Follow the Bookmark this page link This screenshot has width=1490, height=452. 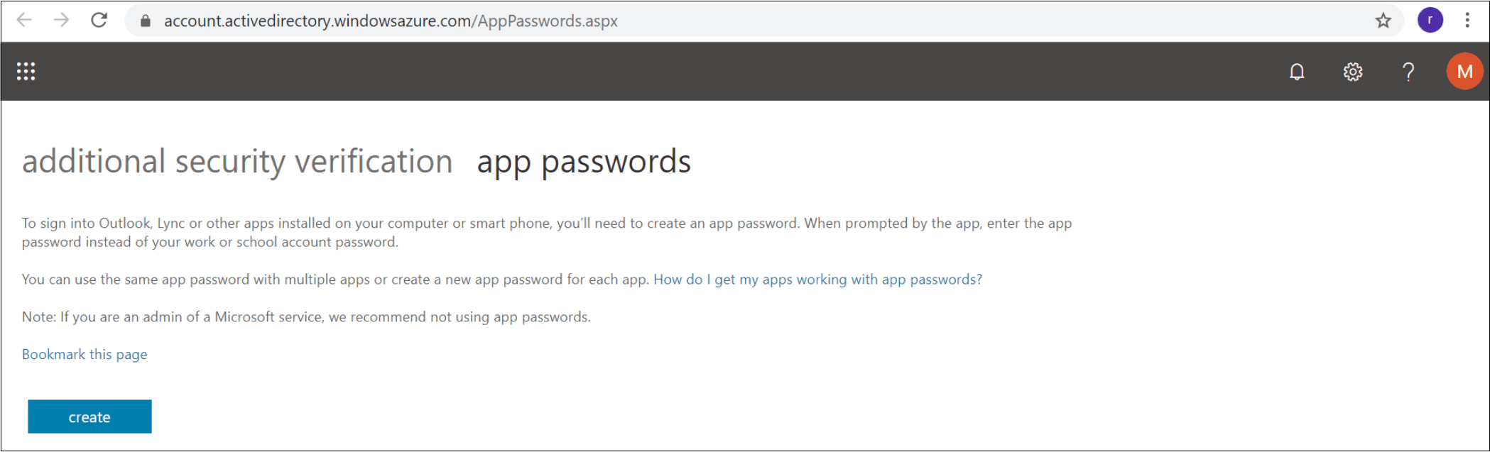[85, 354]
